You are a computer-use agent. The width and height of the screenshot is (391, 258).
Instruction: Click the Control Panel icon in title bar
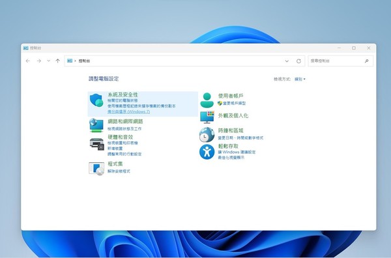[x=25, y=48]
